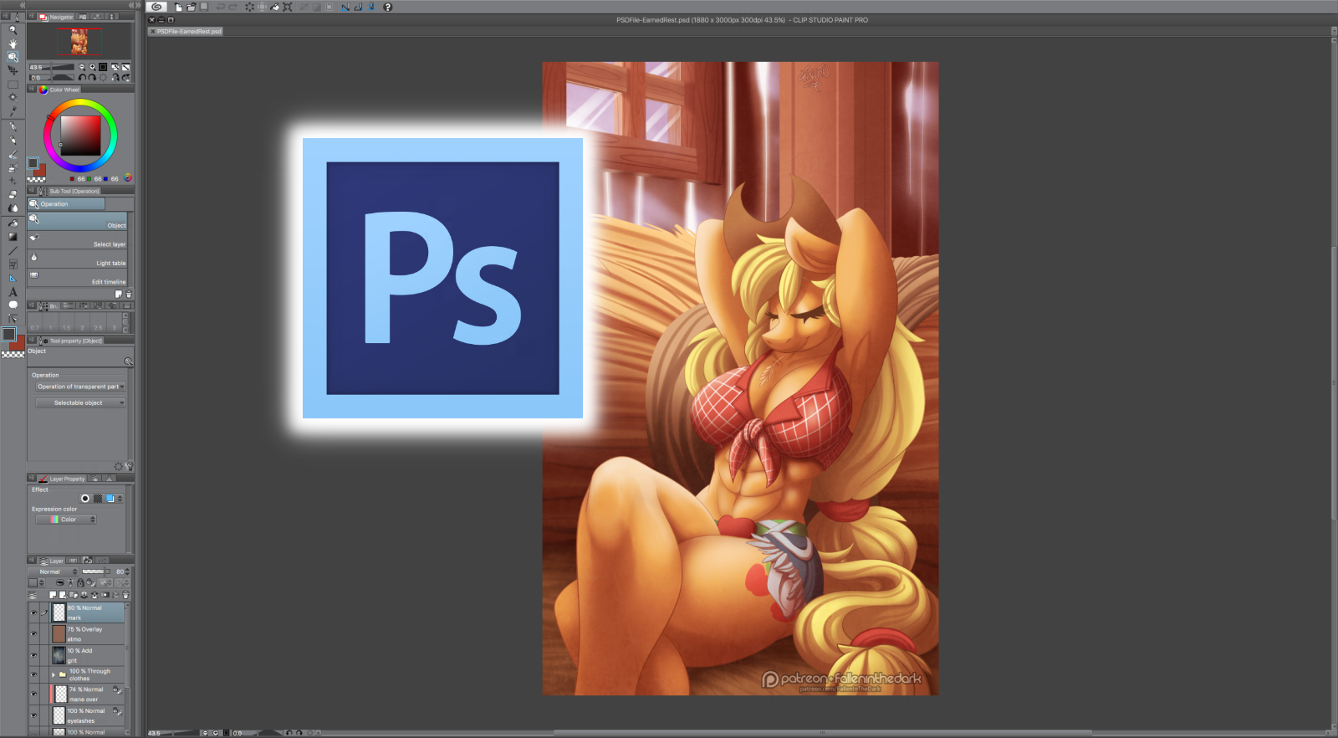Hide the 'clothes' folder layer
Viewport: 1338px width, 738px height.
pyautogui.click(x=33, y=674)
